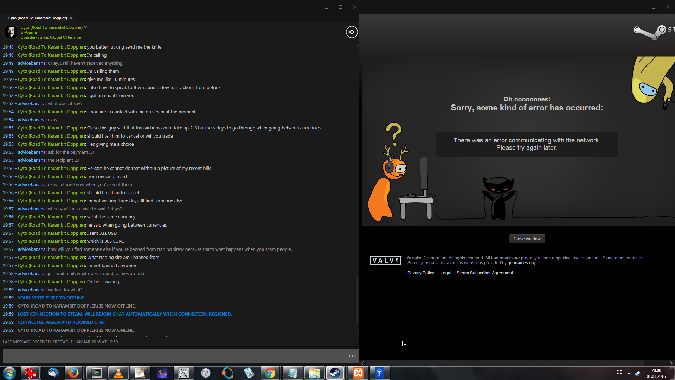Click the chat options three-dots button
The image size is (675, 380).
352,356
